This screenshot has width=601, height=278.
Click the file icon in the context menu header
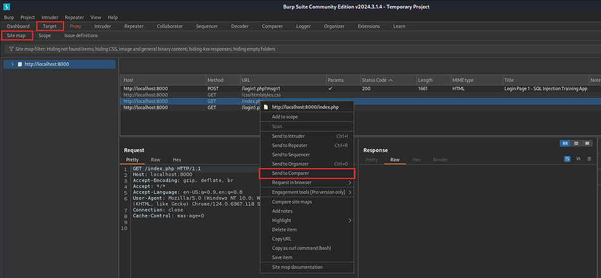(x=265, y=107)
